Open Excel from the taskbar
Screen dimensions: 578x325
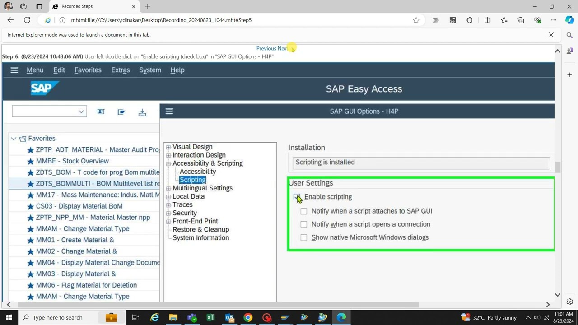click(210, 317)
